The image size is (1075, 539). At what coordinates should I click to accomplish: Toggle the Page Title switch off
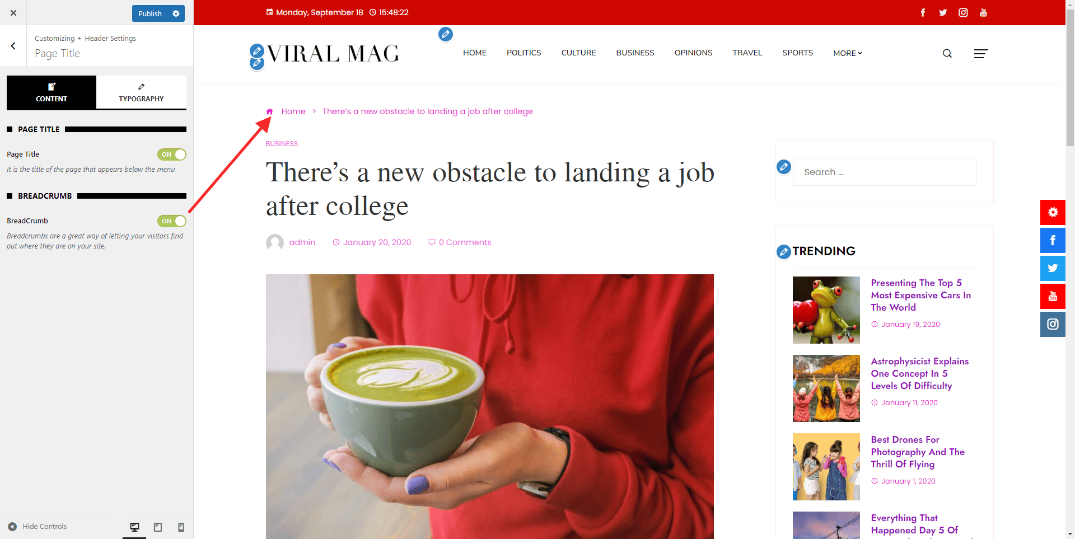coord(172,154)
